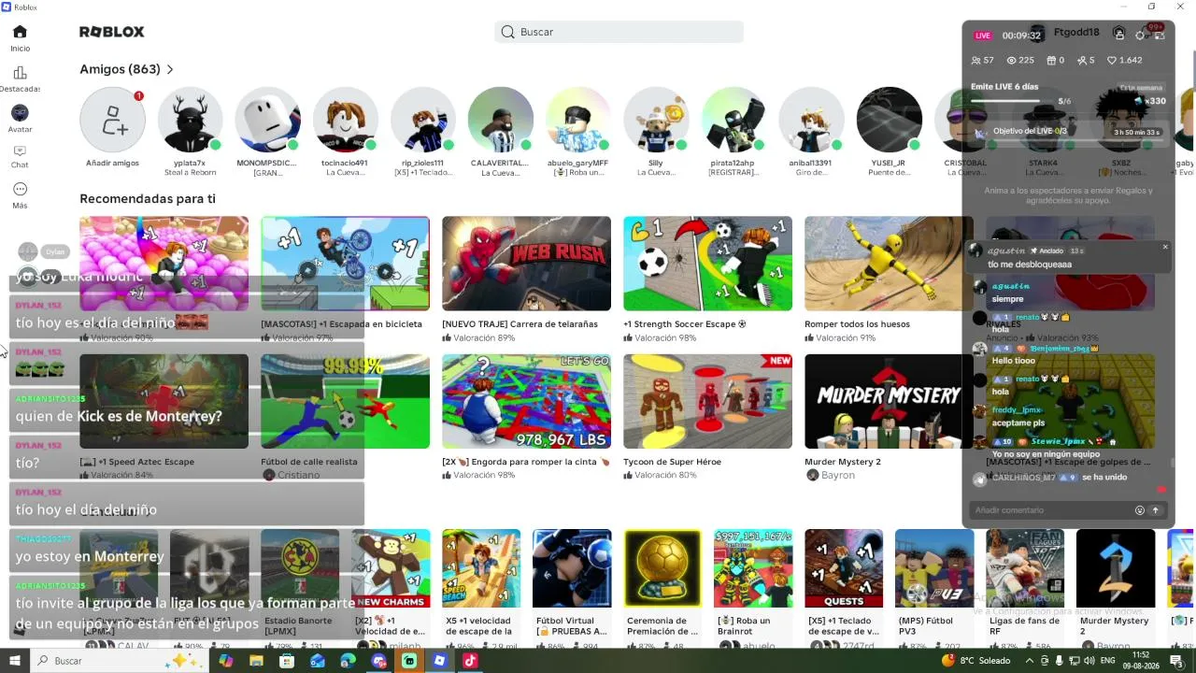Open the Web Rush Spider-Man game thumbnail

[527, 264]
